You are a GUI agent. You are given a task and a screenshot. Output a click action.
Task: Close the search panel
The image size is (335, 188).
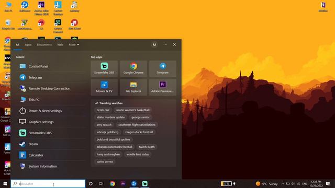174,44
